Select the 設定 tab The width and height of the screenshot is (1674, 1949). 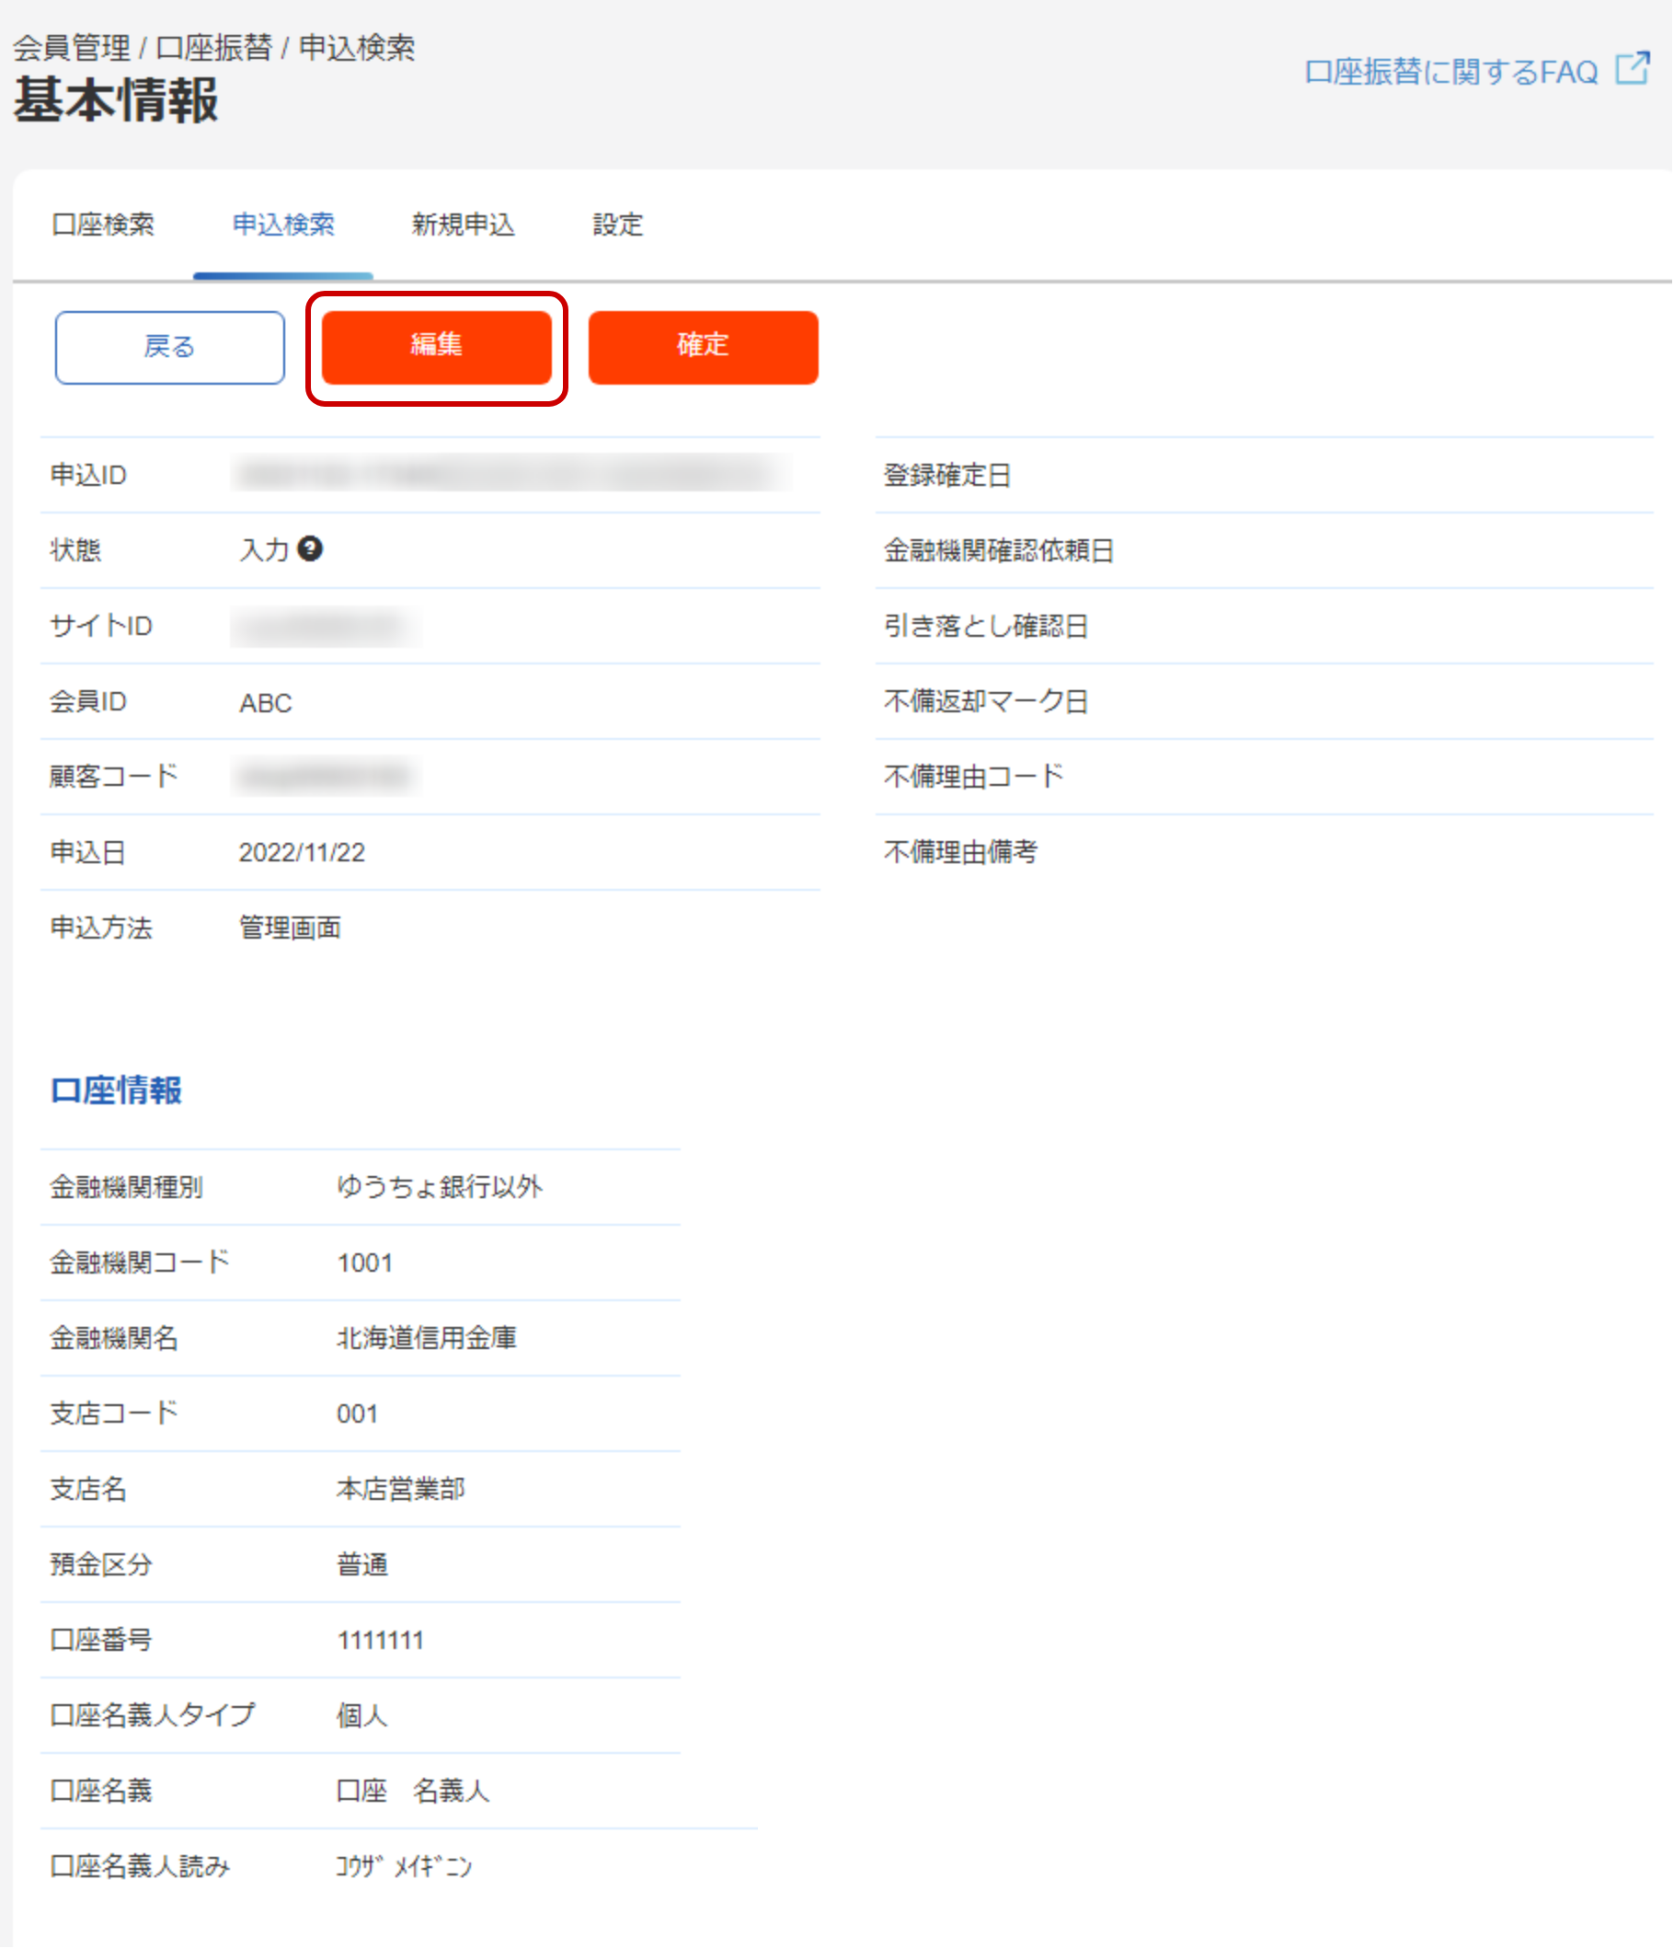coord(617,225)
